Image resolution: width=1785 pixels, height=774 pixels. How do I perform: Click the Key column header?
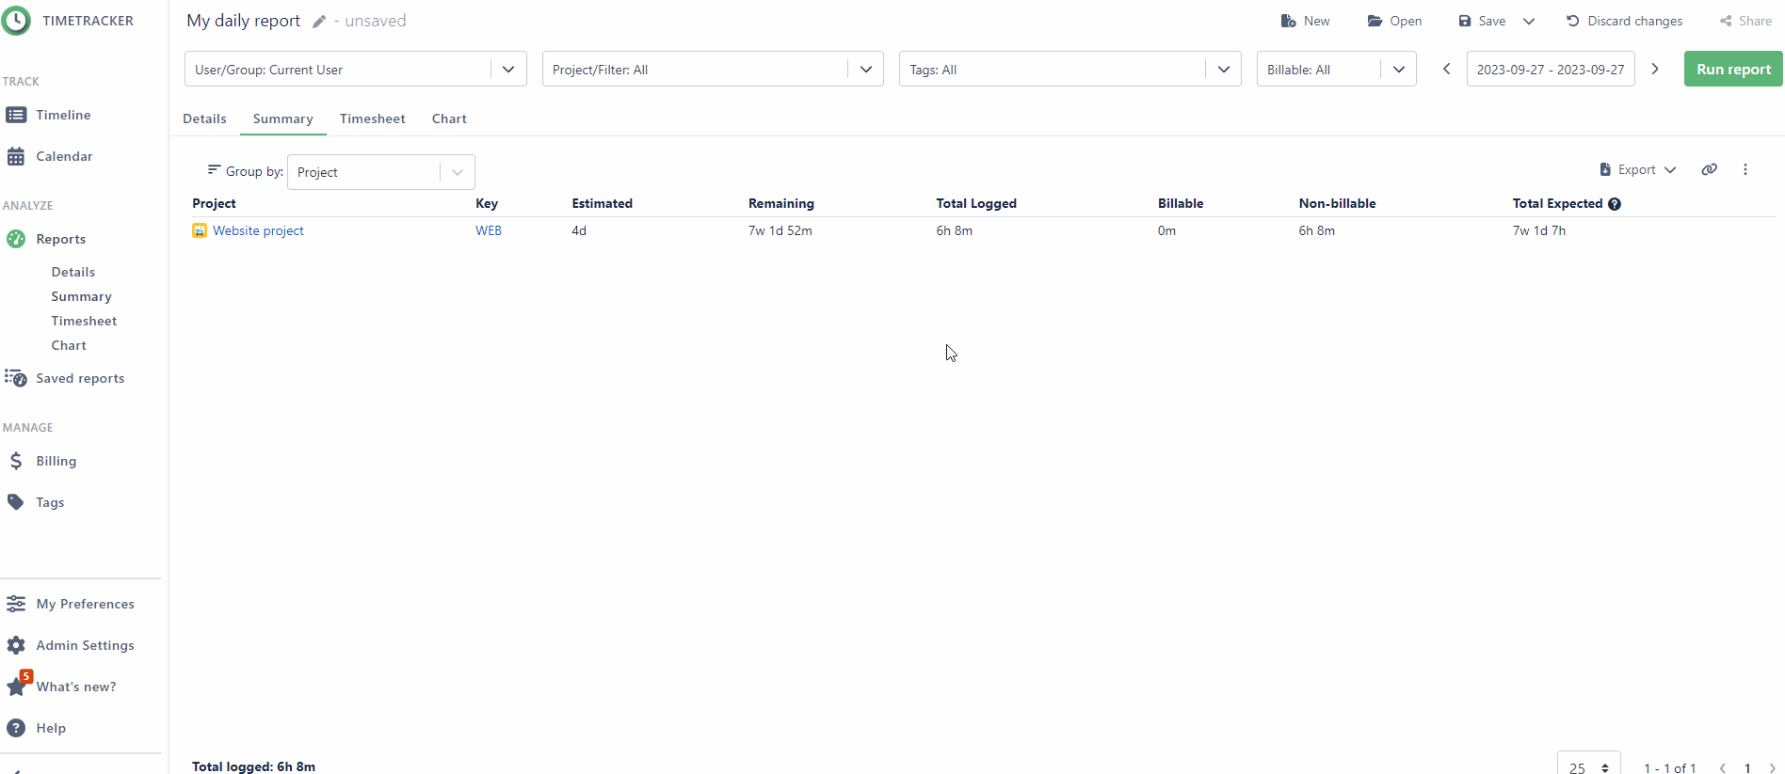(x=487, y=203)
